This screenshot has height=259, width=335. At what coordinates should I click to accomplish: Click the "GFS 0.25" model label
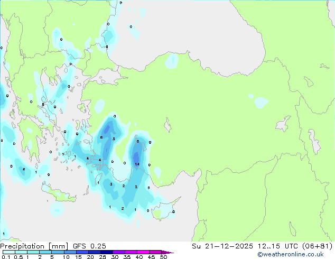[x=89, y=246]
